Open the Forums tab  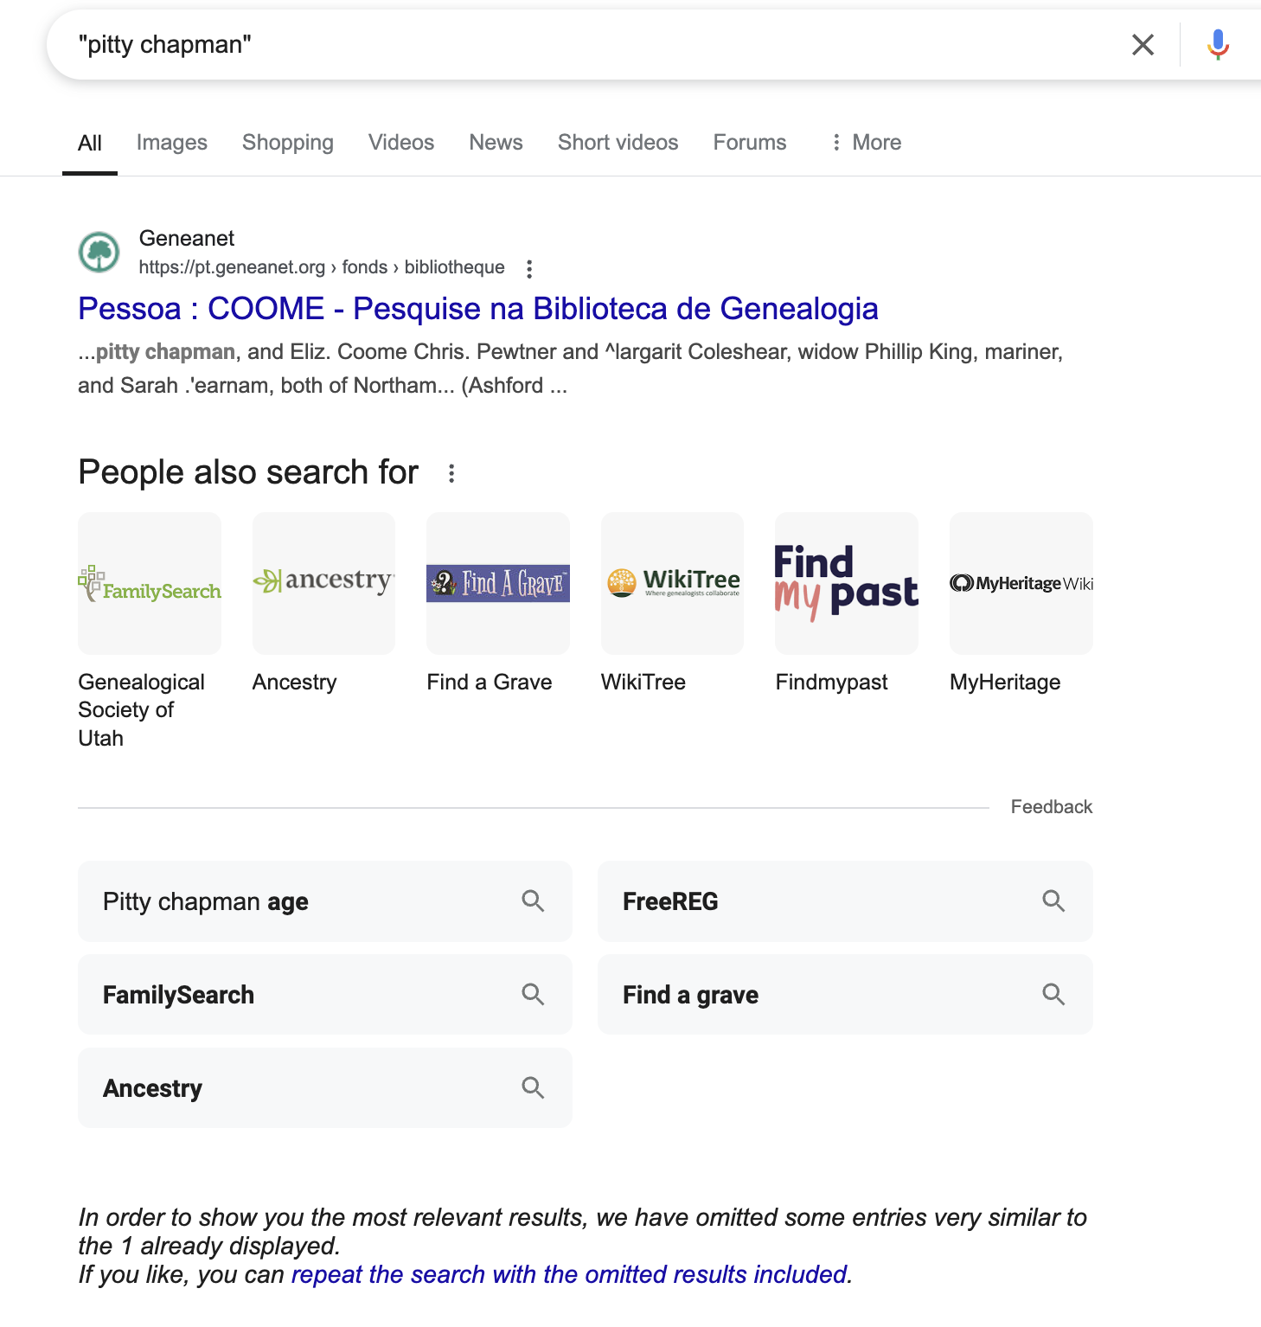(x=750, y=143)
